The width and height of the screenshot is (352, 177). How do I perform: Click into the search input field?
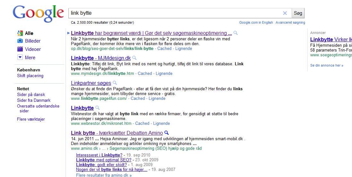click(x=173, y=13)
